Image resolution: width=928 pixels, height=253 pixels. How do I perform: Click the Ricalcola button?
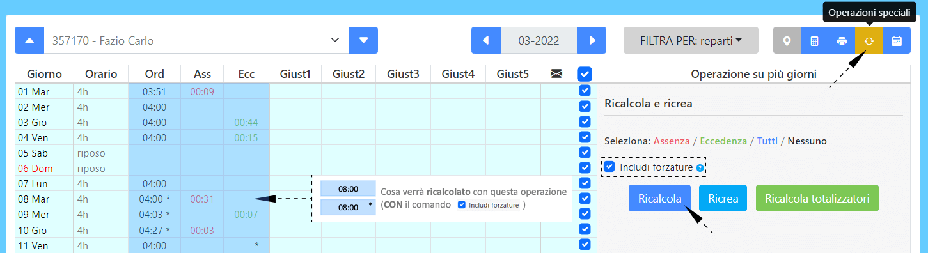(x=659, y=198)
